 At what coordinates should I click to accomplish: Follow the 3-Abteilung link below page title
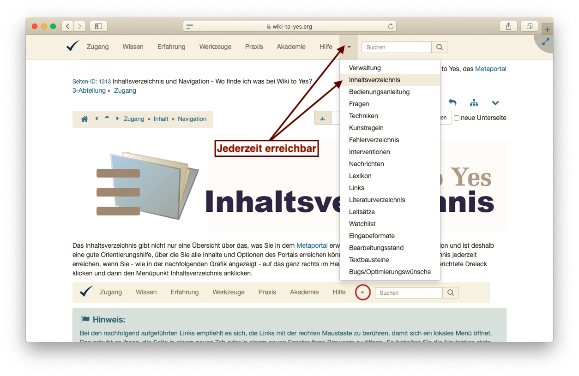coord(89,90)
